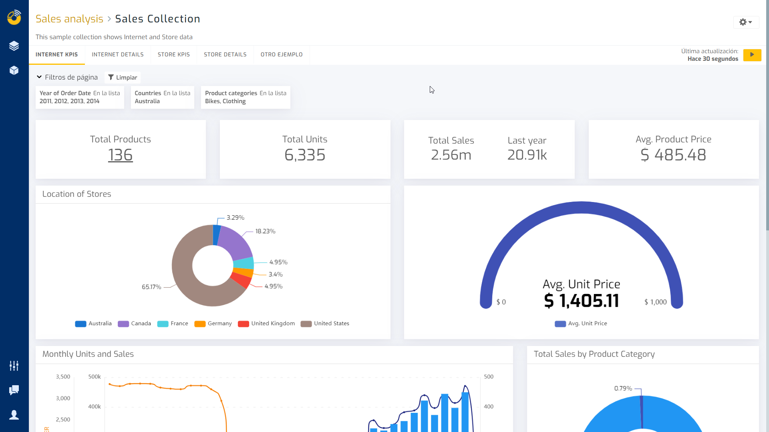Toggle Avg. Unit Price gauge legend swatch
This screenshot has width=769, height=432.
560,324
